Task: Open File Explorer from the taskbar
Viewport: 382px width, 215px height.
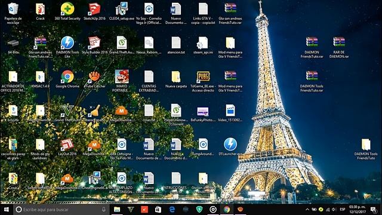Action: pyautogui.click(x=117, y=210)
